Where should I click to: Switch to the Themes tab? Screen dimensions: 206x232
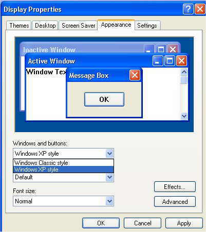pyautogui.click(x=19, y=26)
